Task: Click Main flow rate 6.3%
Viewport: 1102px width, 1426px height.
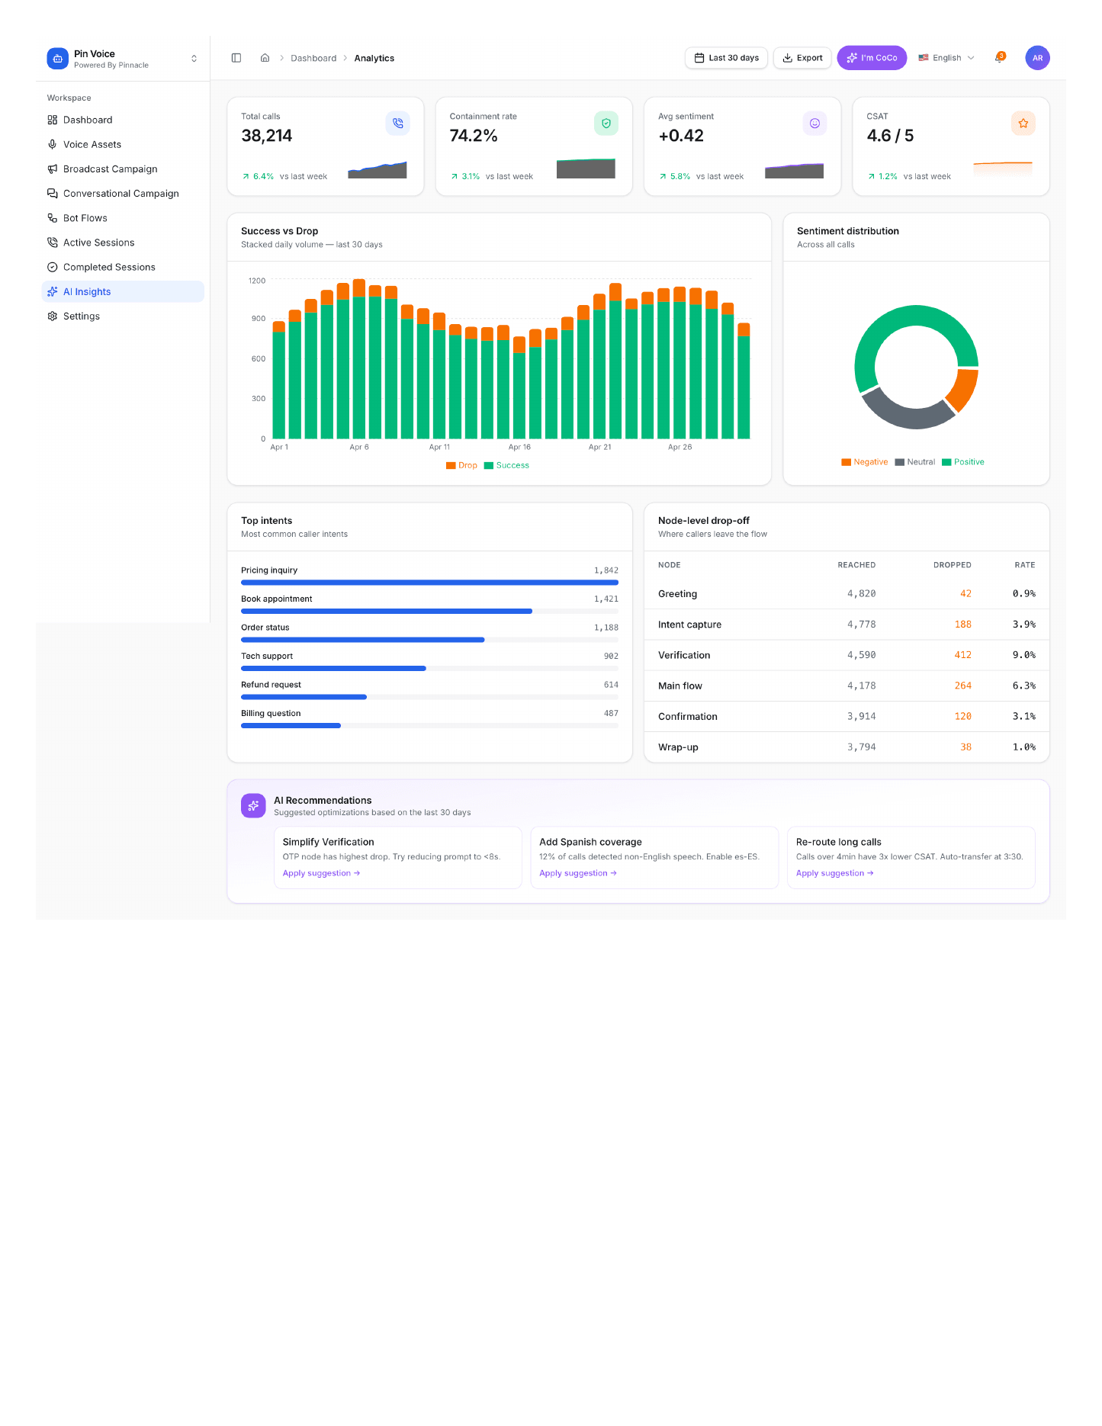Action: (x=1024, y=686)
